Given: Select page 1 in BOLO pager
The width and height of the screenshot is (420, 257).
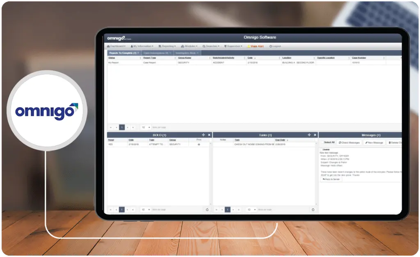Looking at the screenshot, I should pos(121,209).
